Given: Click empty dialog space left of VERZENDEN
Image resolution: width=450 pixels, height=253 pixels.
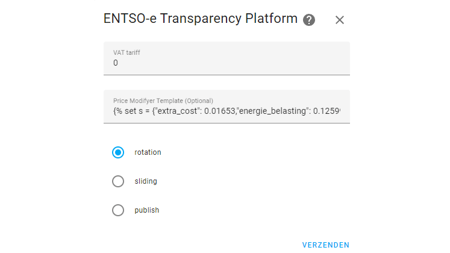Looking at the screenshot, I should click(x=199, y=244).
